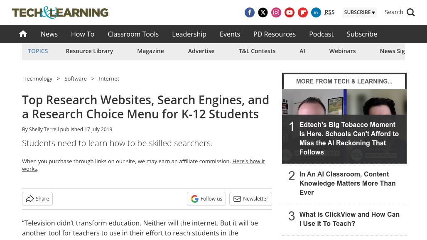The width and height of the screenshot is (427, 240).
Task: Select the T&L Contests topic link
Action: (x=257, y=51)
